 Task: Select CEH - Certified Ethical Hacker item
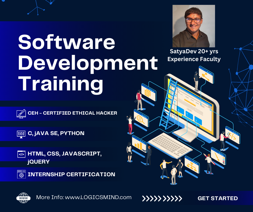pos(72,113)
